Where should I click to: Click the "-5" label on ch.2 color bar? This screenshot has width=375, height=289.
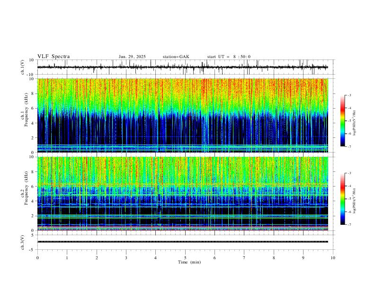[349, 199]
